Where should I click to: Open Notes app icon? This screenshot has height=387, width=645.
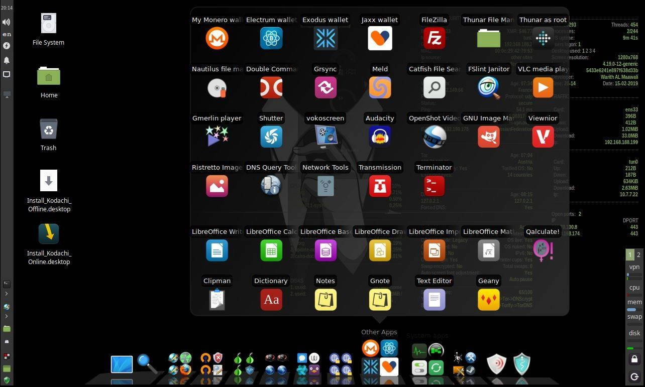click(326, 299)
